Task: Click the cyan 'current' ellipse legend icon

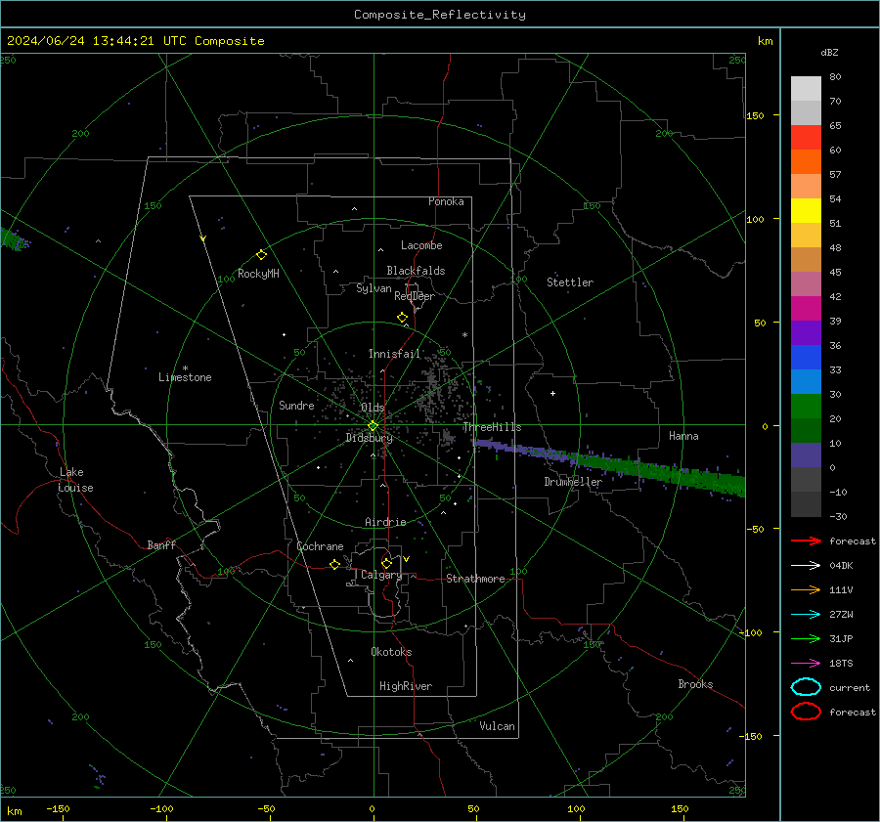Action: coord(806,687)
